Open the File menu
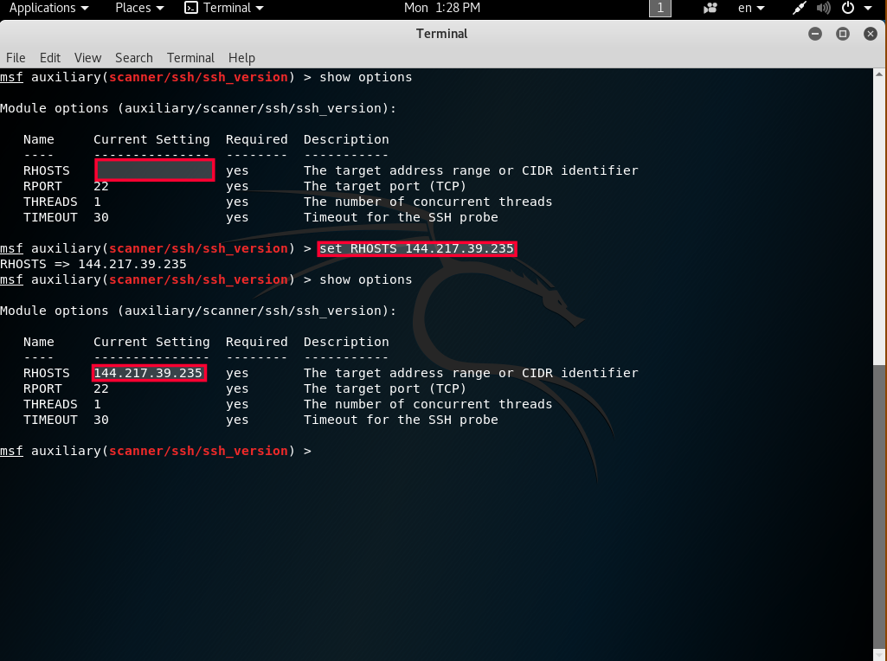The width and height of the screenshot is (887, 661). (x=16, y=58)
